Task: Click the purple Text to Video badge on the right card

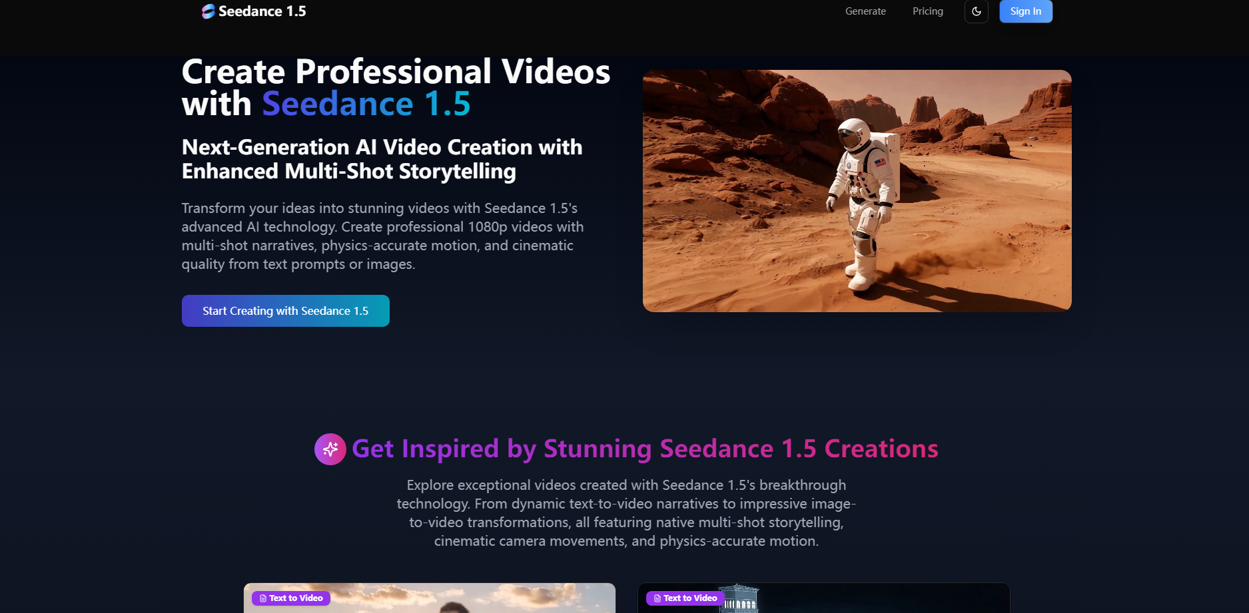Action: 685,598
